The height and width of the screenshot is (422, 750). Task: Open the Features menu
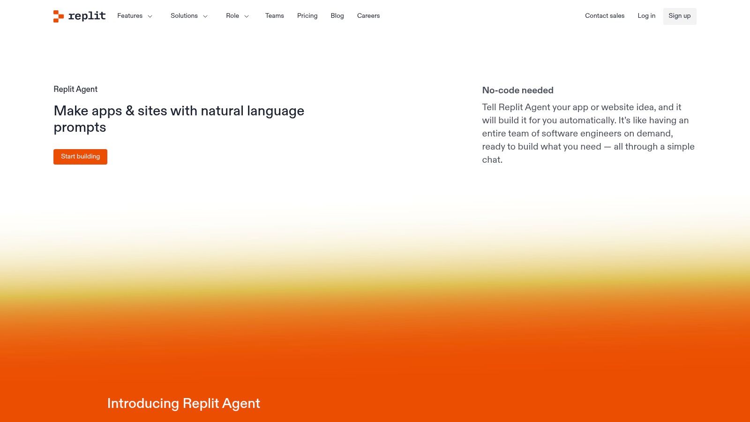(x=130, y=16)
